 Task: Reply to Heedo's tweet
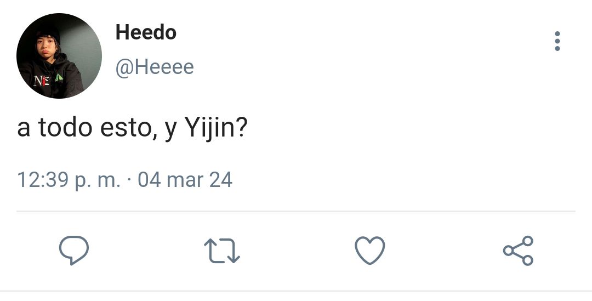(x=74, y=250)
